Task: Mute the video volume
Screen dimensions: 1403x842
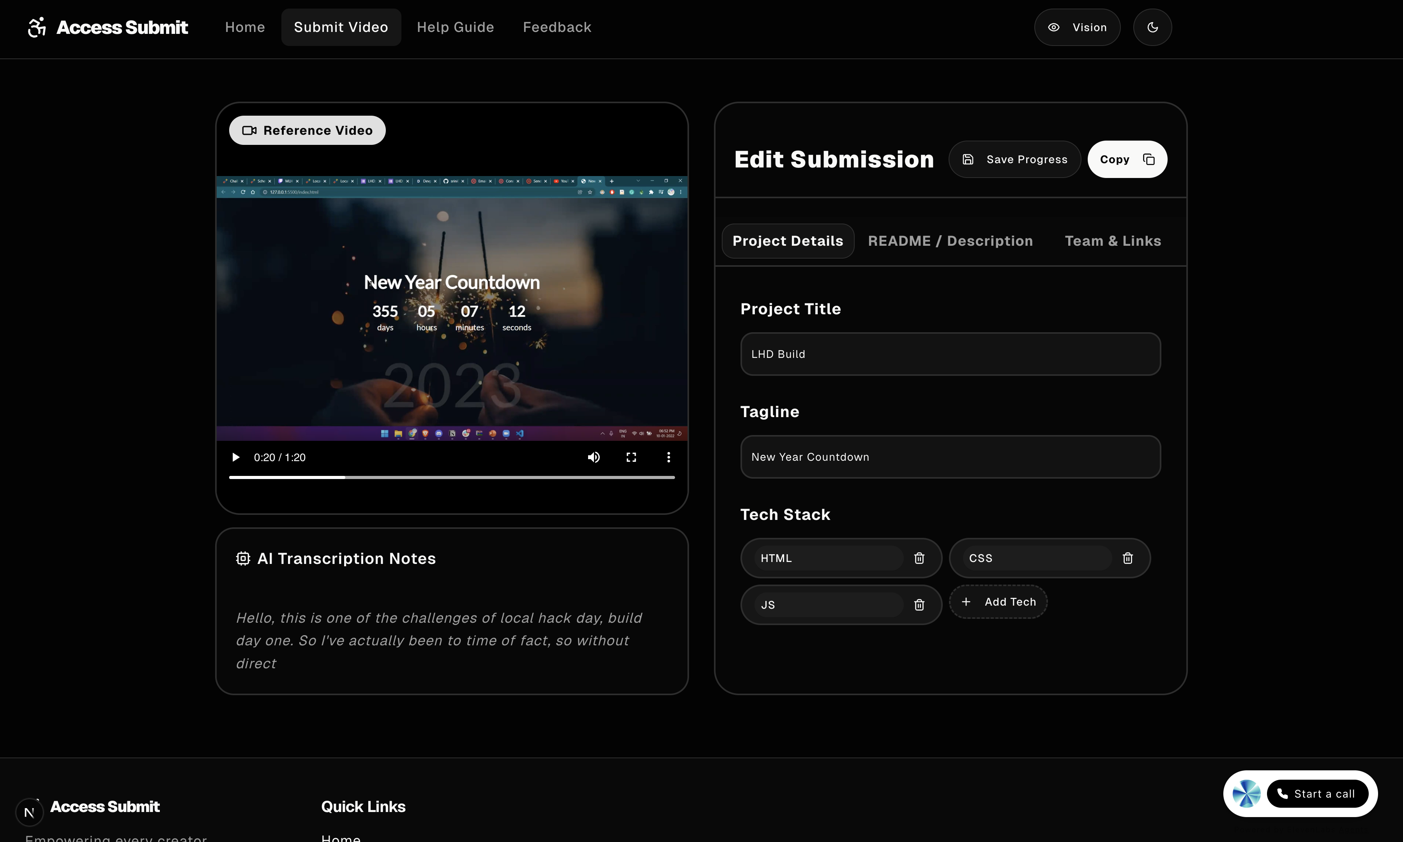Action: pos(593,457)
